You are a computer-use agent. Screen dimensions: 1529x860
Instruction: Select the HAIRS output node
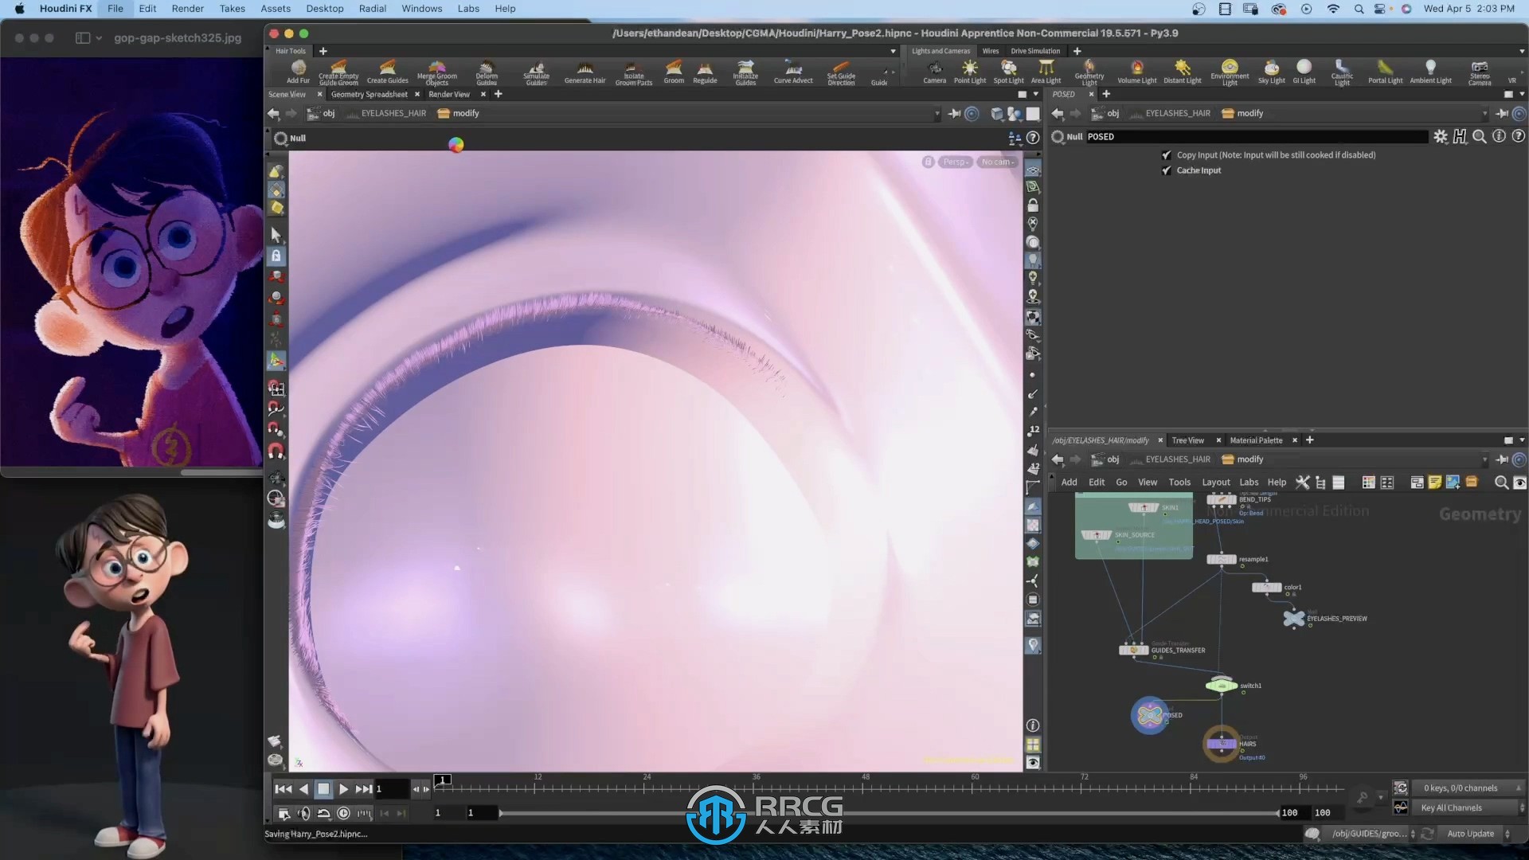tap(1221, 743)
